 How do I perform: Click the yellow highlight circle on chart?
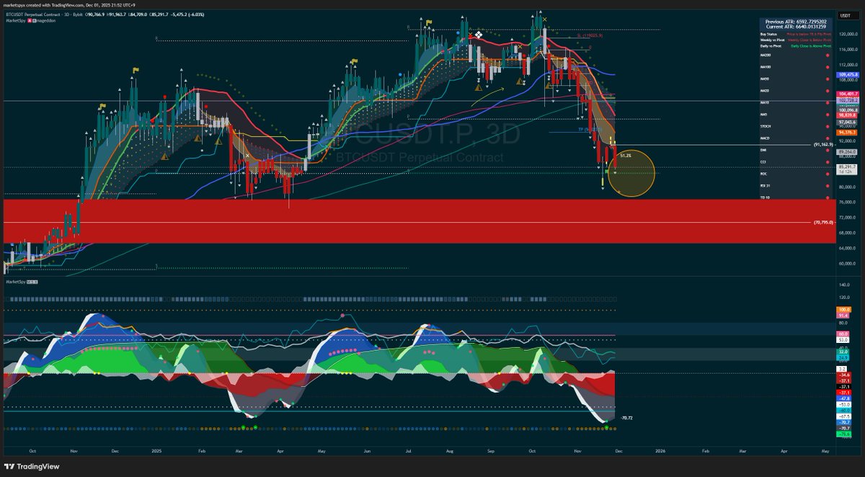coord(631,173)
